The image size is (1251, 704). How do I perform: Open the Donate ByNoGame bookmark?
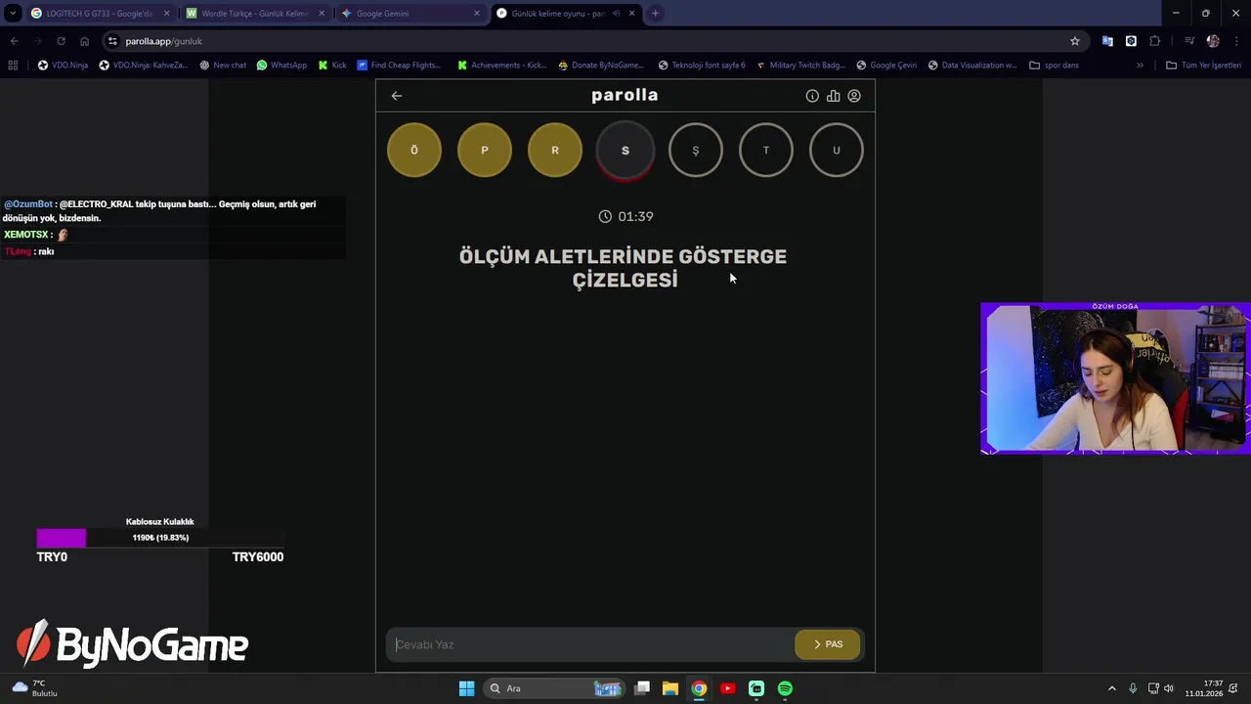pyautogui.click(x=601, y=66)
